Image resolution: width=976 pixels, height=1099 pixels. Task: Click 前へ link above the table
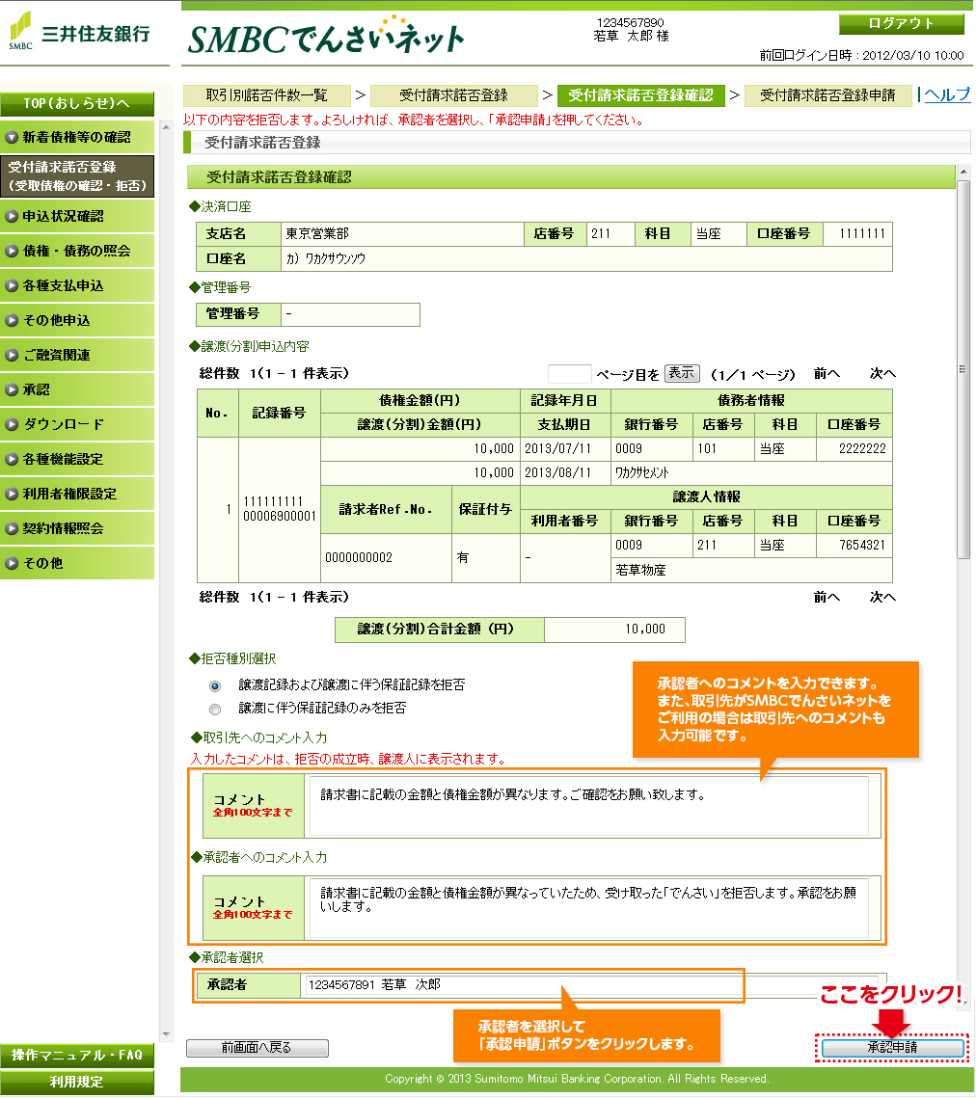[827, 374]
